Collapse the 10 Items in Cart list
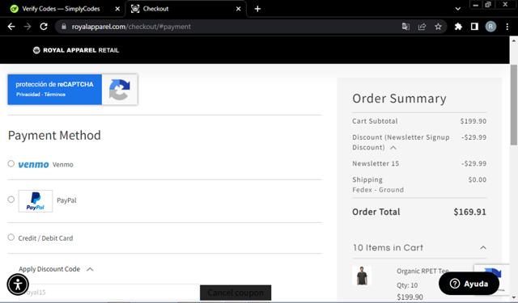The image size is (518, 303). pyautogui.click(x=483, y=247)
